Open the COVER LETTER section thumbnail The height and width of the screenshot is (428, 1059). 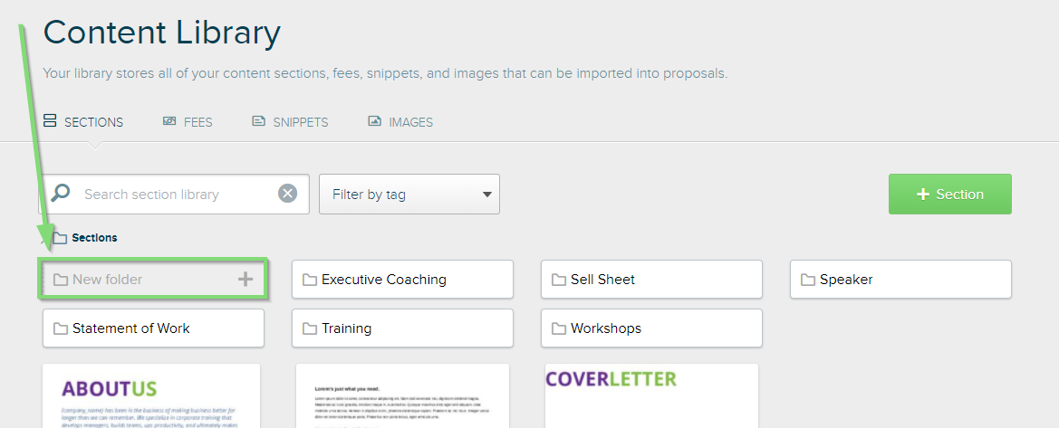(651, 395)
